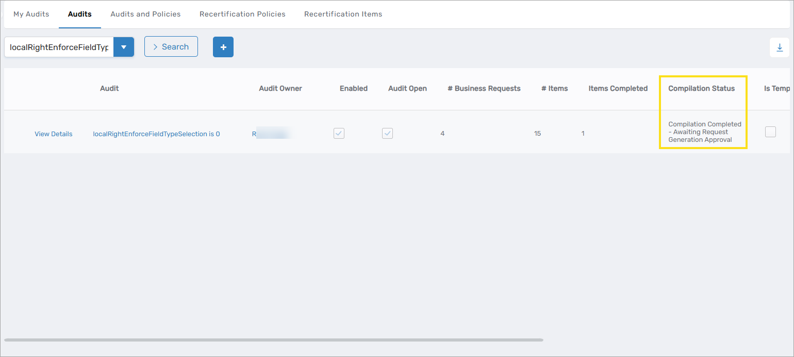Screen dimensions: 794x357
Task: Go to Recertification Policies tab
Action: click(242, 14)
